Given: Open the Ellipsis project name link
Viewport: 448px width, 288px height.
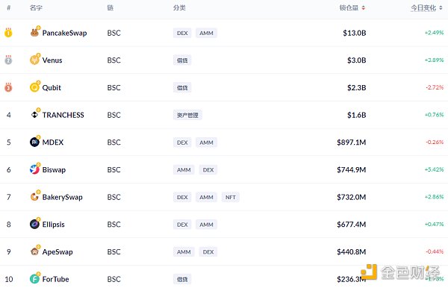Looking at the screenshot, I should 54,225.
